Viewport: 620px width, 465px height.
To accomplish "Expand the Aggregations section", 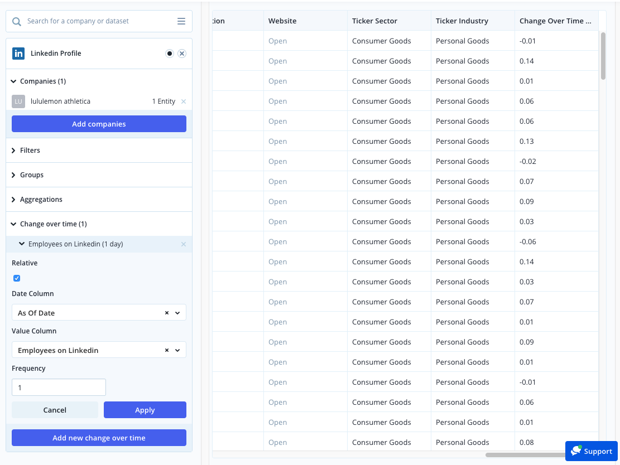I will [13, 199].
